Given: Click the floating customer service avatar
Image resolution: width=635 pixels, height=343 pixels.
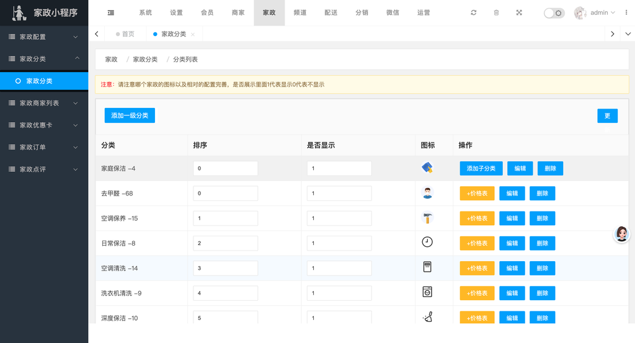Looking at the screenshot, I should pyautogui.click(x=621, y=234).
